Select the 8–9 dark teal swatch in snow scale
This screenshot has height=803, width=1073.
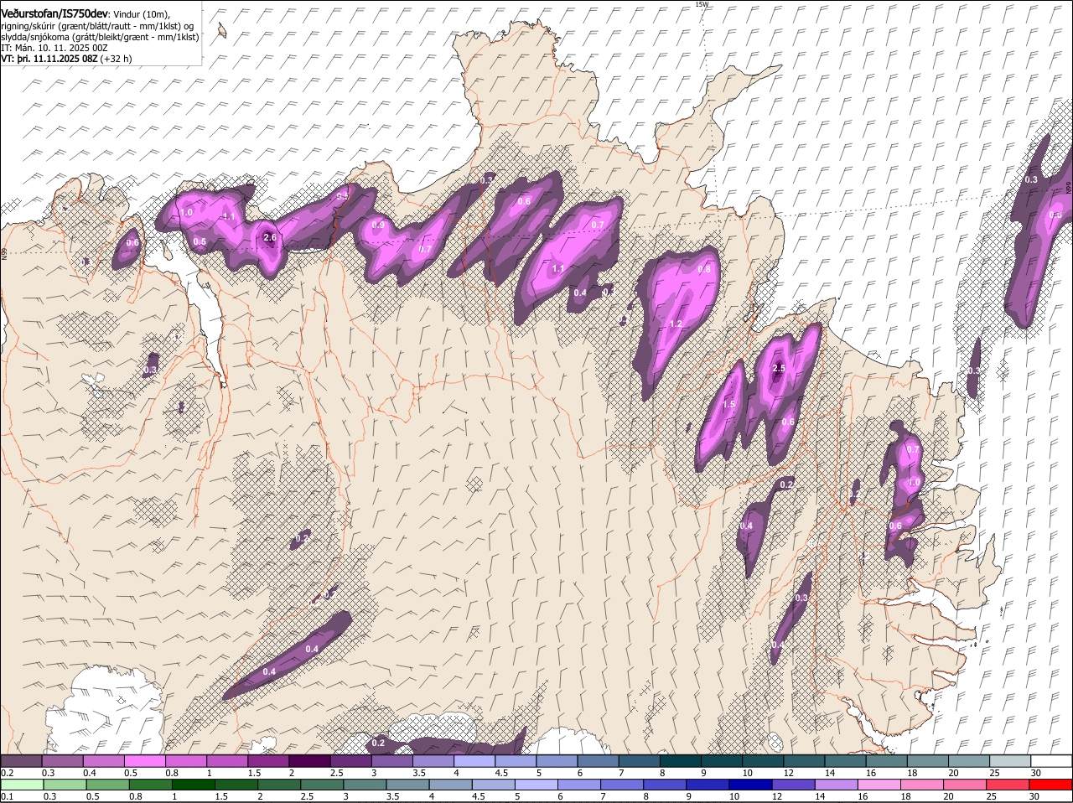click(681, 760)
